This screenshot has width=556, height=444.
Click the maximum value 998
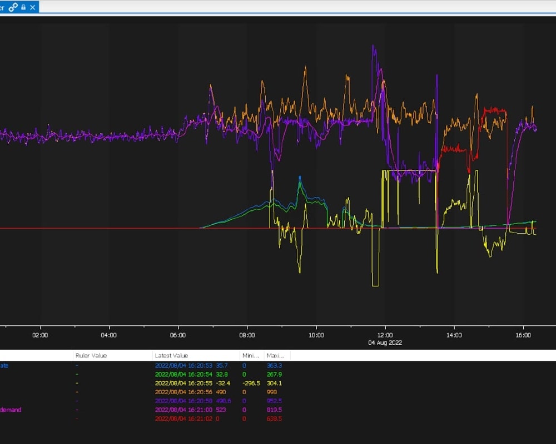[272, 392]
